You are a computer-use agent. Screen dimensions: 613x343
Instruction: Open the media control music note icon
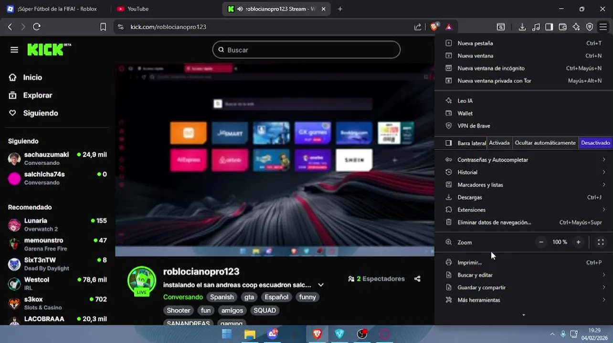pyautogui.click(x=536, y=27)
